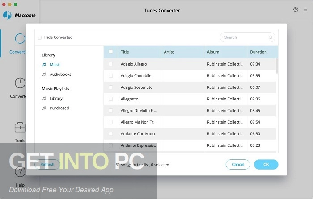
Task: Click the songs count status text
Action: (x=143, y=165)
